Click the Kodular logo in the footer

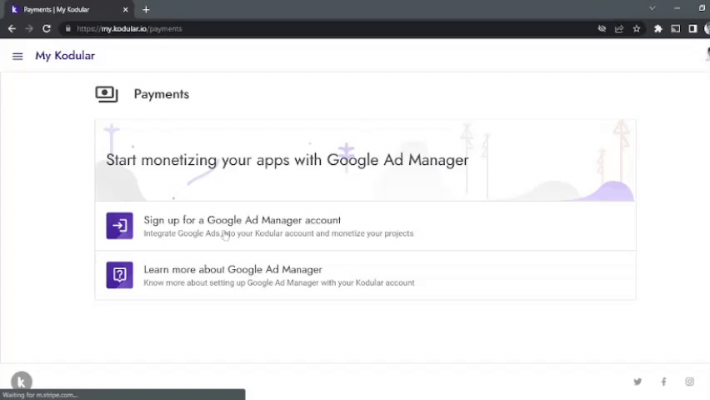22,382
